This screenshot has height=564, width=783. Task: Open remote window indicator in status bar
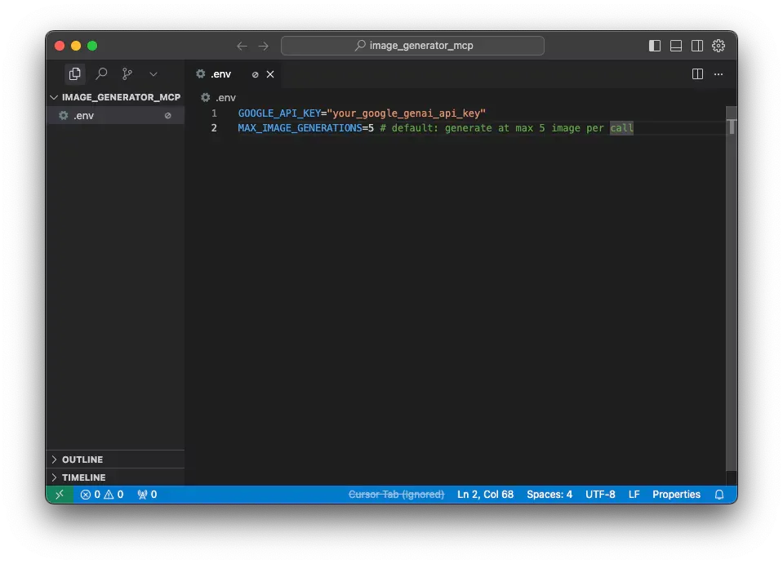(60, 494)
